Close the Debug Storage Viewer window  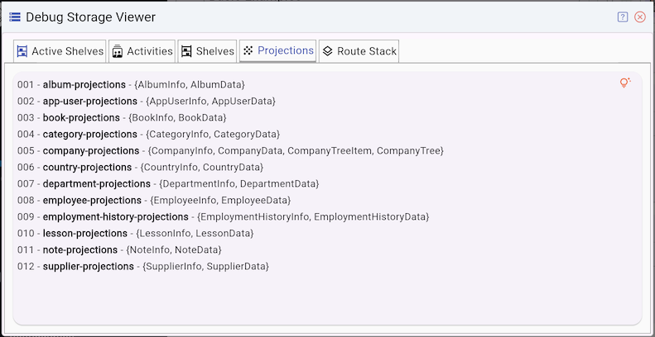(640, 17)
